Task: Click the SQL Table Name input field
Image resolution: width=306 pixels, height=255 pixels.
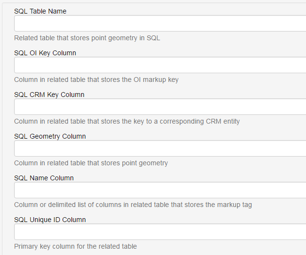Action: pos(160,23)
